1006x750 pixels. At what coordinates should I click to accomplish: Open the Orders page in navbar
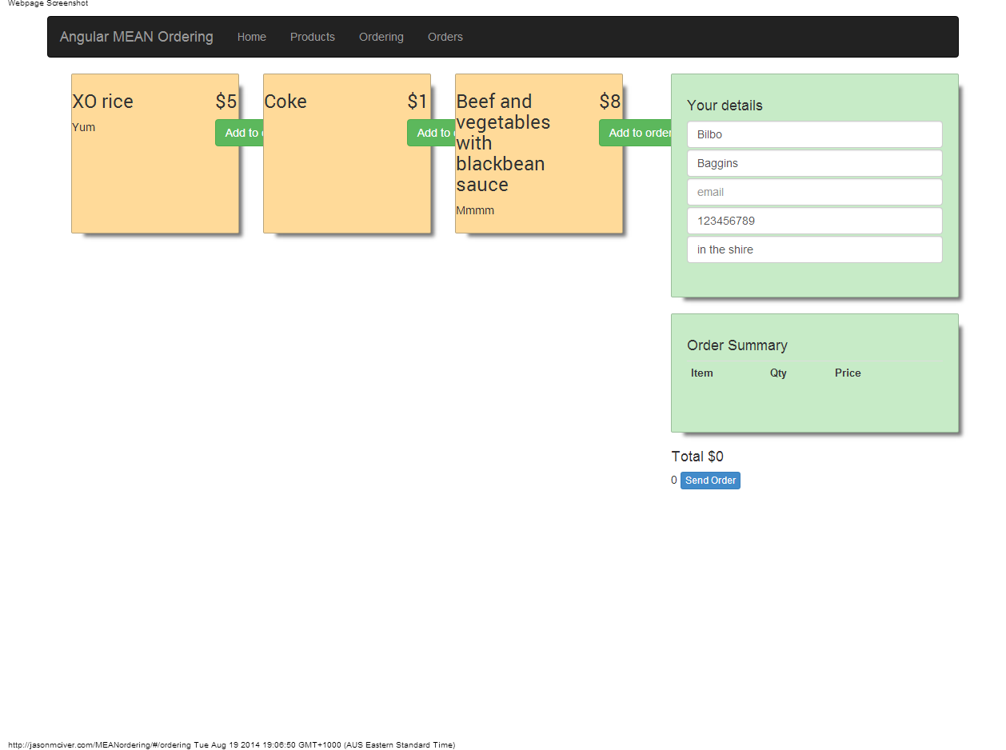[445, 37]
